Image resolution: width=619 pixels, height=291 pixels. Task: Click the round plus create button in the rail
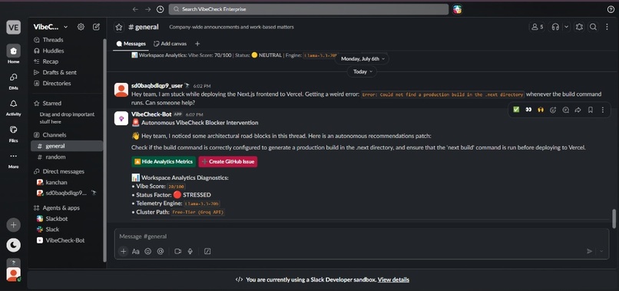point(13,225)
